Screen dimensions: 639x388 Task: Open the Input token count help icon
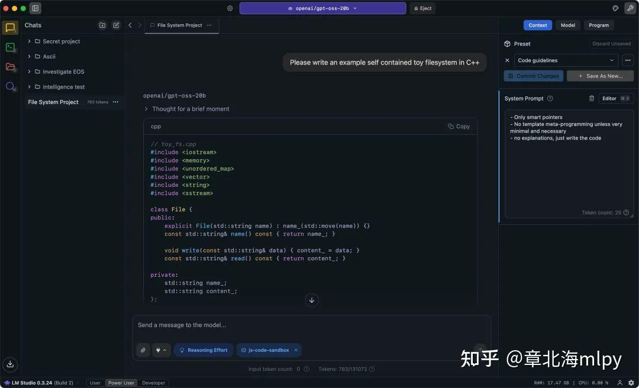pos(306,369)
